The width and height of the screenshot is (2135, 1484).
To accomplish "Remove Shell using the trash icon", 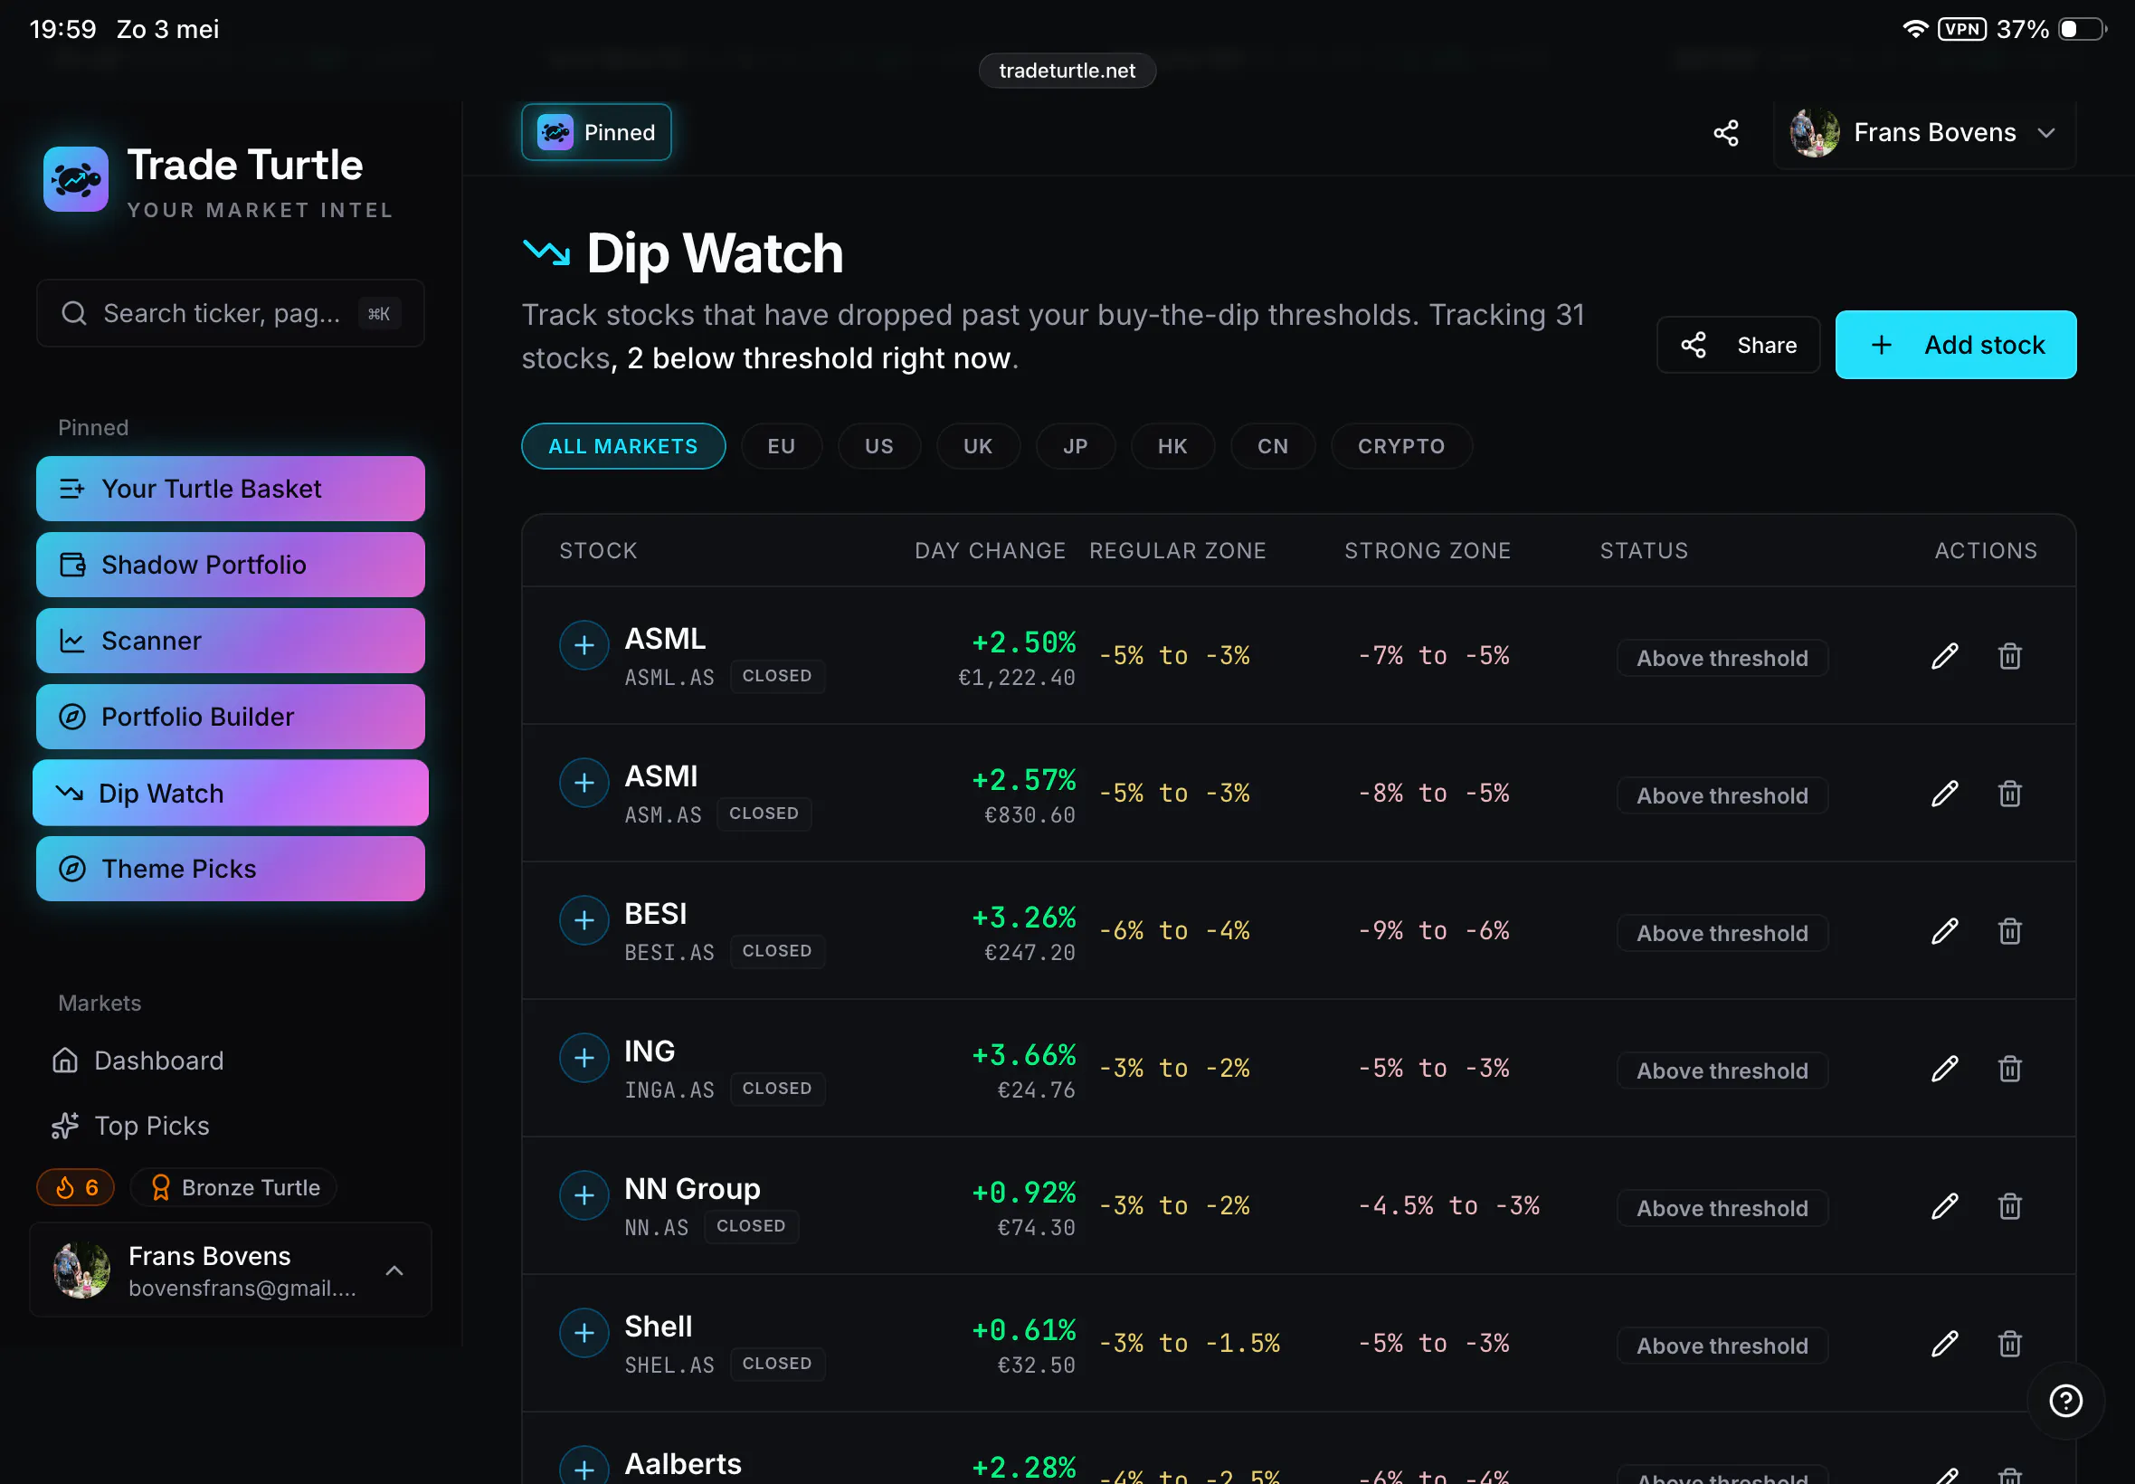I will tap(2009, 1345).
